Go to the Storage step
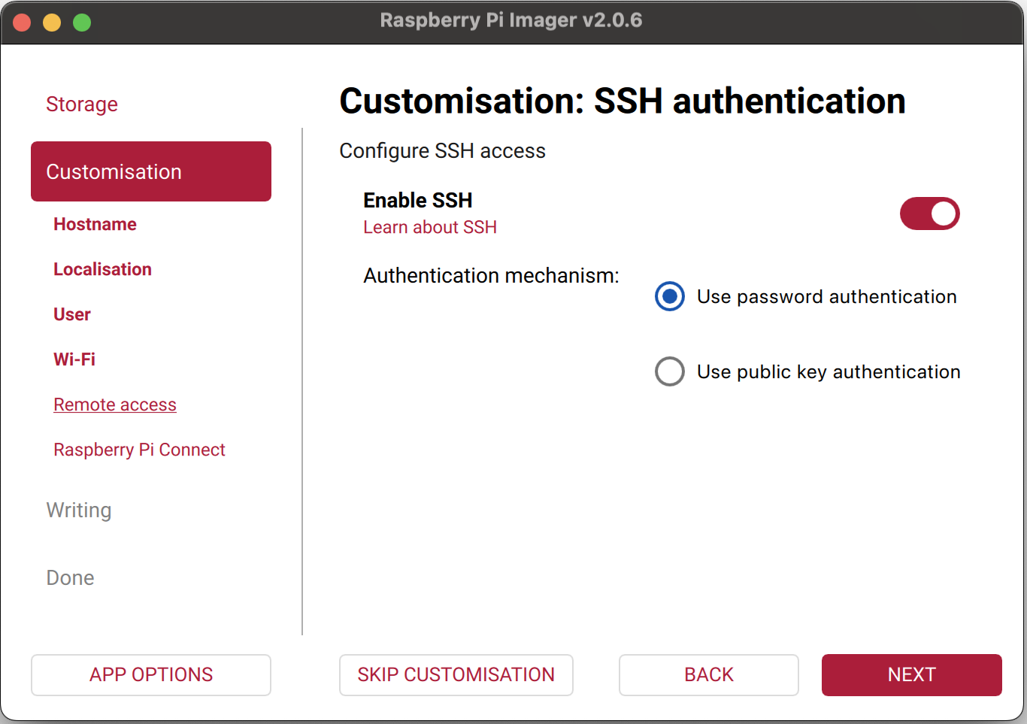 [x=82, y=104]
